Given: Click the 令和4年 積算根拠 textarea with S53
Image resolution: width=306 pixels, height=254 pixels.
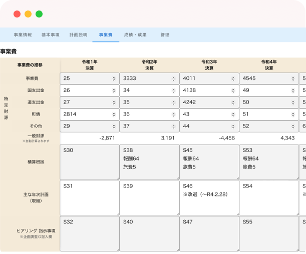Looking at the screenshot, I should click(x=269, y=162).
